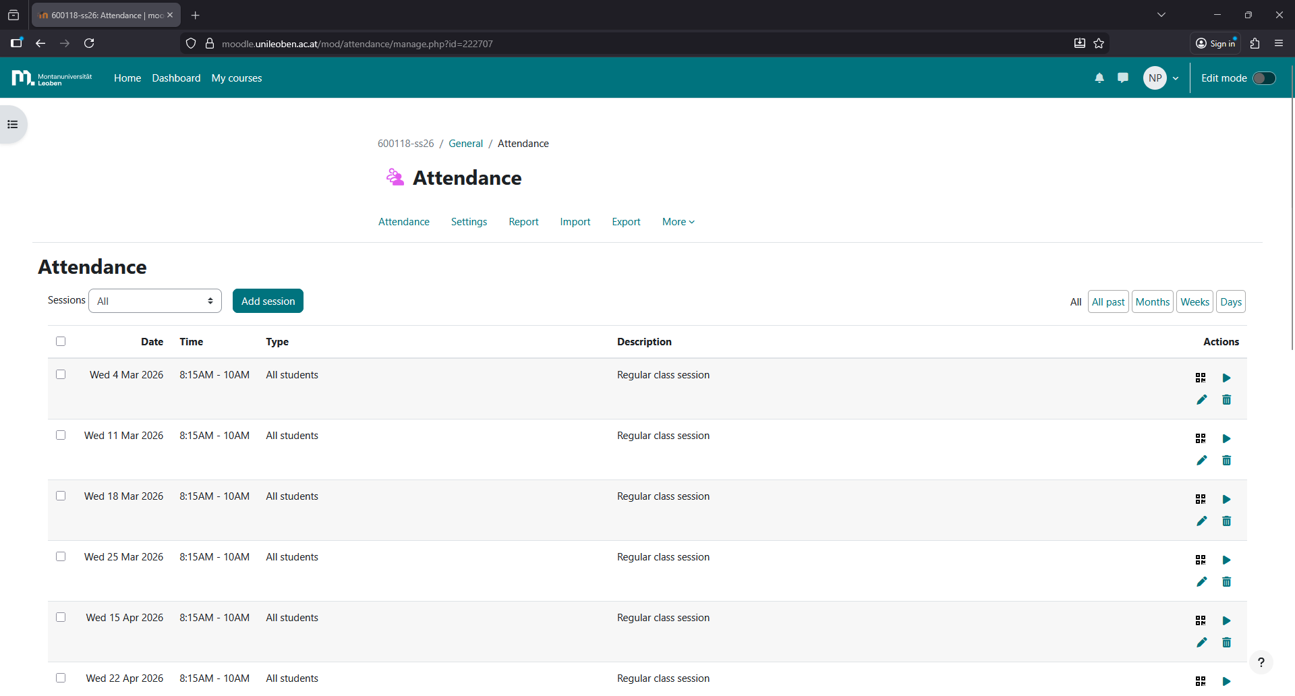1295x696 pixels.
Task: Open the Sessions filter dropdown
Action: coord(154,301)
